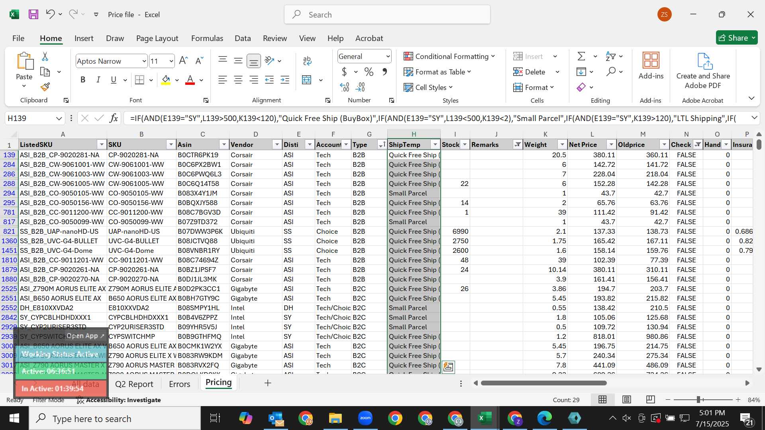Switch to the Q2 Report sheet
This screenshot has width=765, height=430.
134,384
